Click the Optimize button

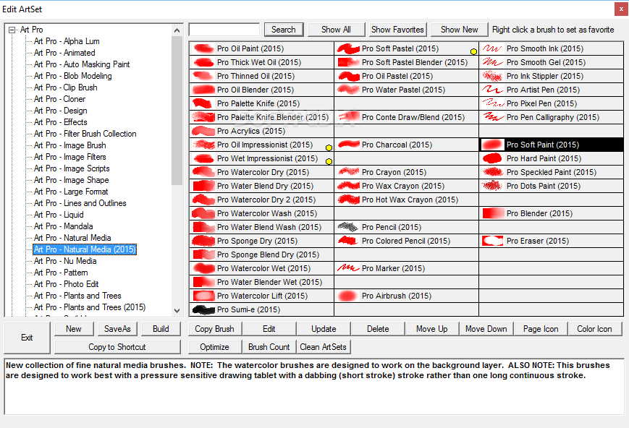click(x=215, y=347)
